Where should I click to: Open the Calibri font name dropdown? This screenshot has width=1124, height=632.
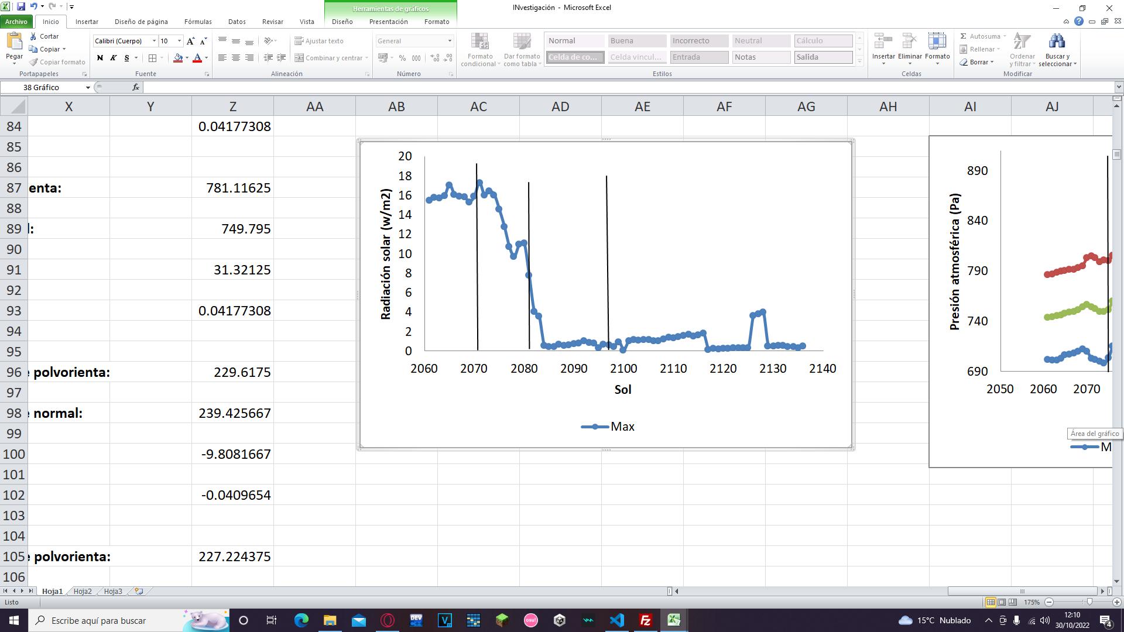[x=154, y=41]
